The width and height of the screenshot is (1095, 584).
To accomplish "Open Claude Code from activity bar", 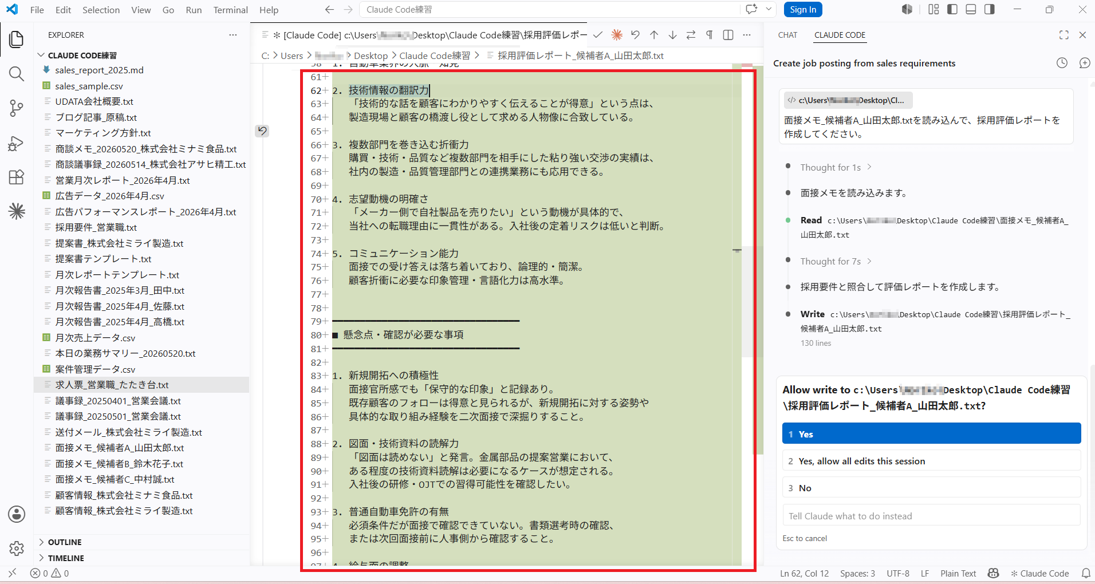I will (x=17, y=211).
